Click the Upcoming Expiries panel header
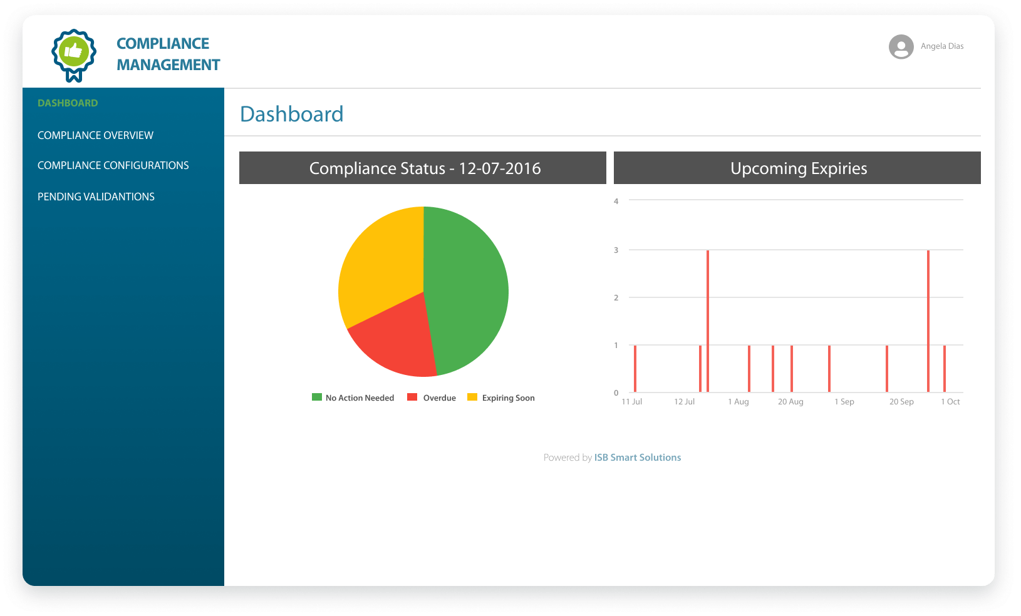 pyautogui.click(x=797, y=168)
